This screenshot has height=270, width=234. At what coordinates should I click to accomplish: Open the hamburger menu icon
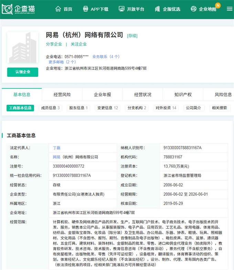tap(229, 9)
